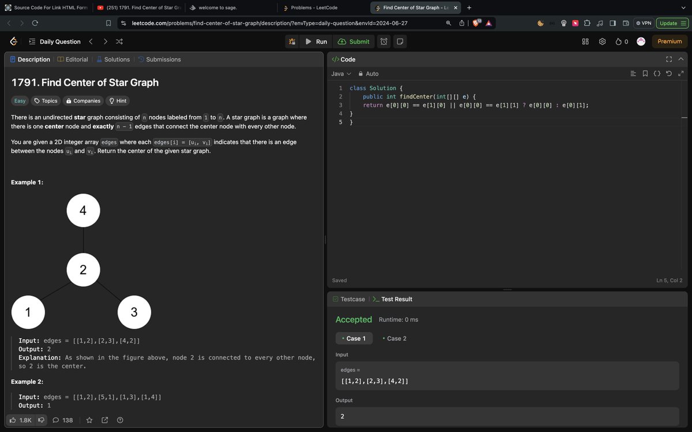Run the code
Image resolution: width=692 pixels, height=432 pixels.
316,41
